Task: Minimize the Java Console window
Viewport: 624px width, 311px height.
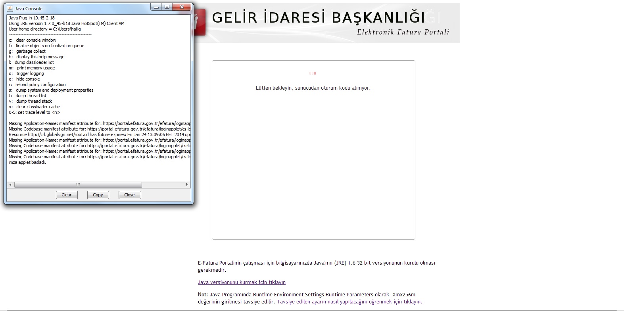Action: click(x=156, y=7)
